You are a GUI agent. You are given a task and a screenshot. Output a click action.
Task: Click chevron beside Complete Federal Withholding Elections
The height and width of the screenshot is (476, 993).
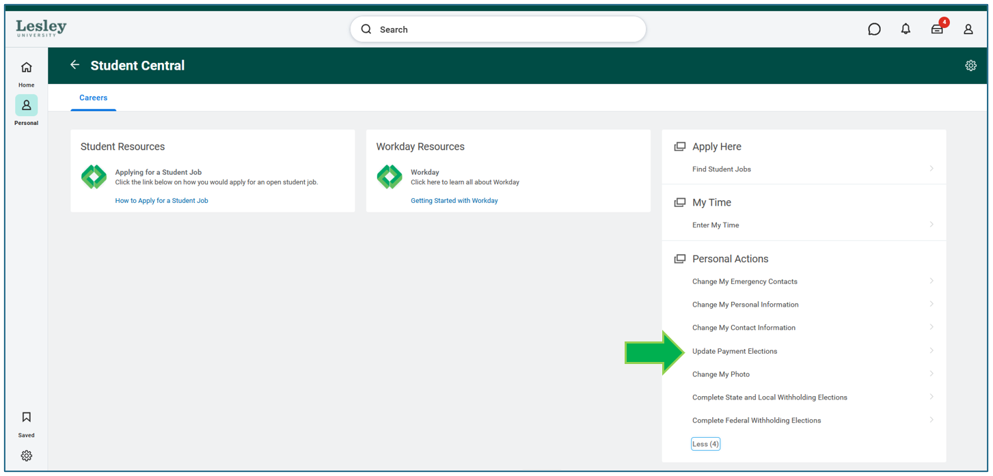[931, 420]
